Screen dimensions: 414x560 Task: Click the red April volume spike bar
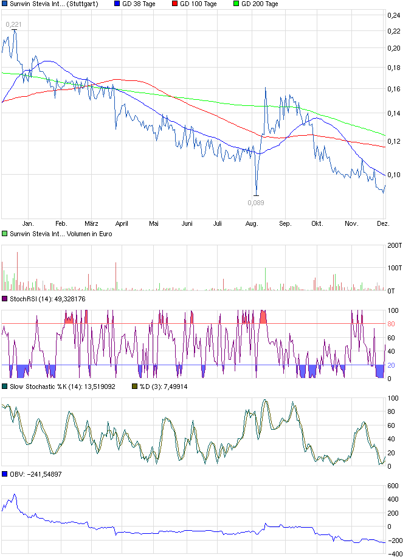(x=116, y=276)
